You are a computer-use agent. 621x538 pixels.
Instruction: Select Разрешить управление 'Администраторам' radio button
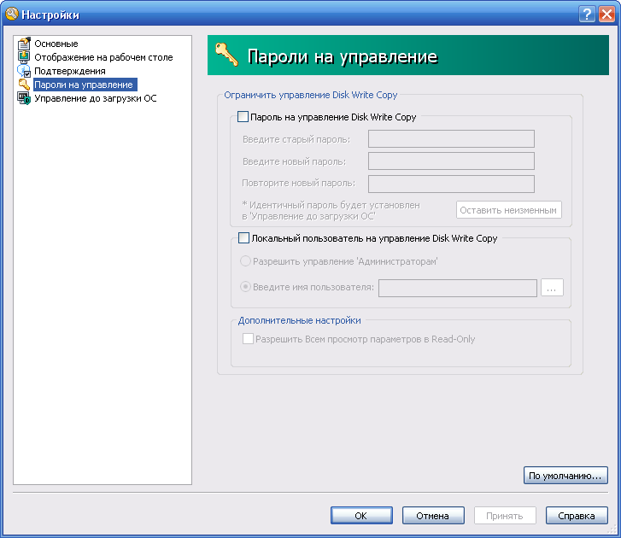pos(245,260)
